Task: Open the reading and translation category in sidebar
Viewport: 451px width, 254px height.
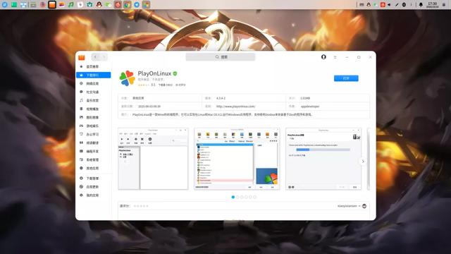Action: [x=93, y=143]
